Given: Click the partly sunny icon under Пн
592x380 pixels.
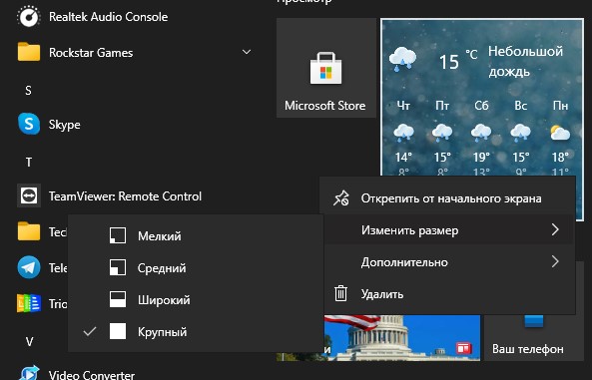Looking at the screenshot, I should (x=560, y=134).
